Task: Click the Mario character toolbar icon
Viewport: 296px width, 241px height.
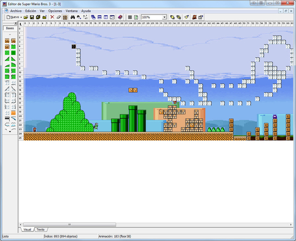Action: [194, 17]
